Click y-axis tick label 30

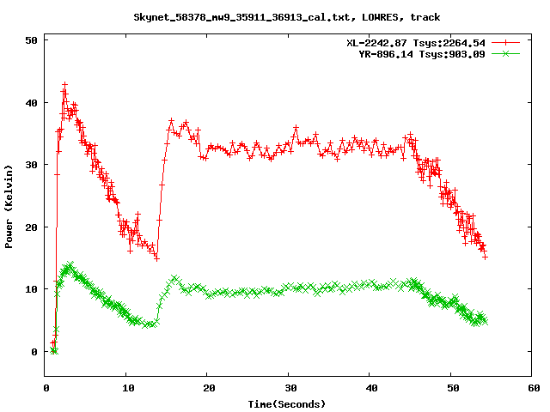31,165
